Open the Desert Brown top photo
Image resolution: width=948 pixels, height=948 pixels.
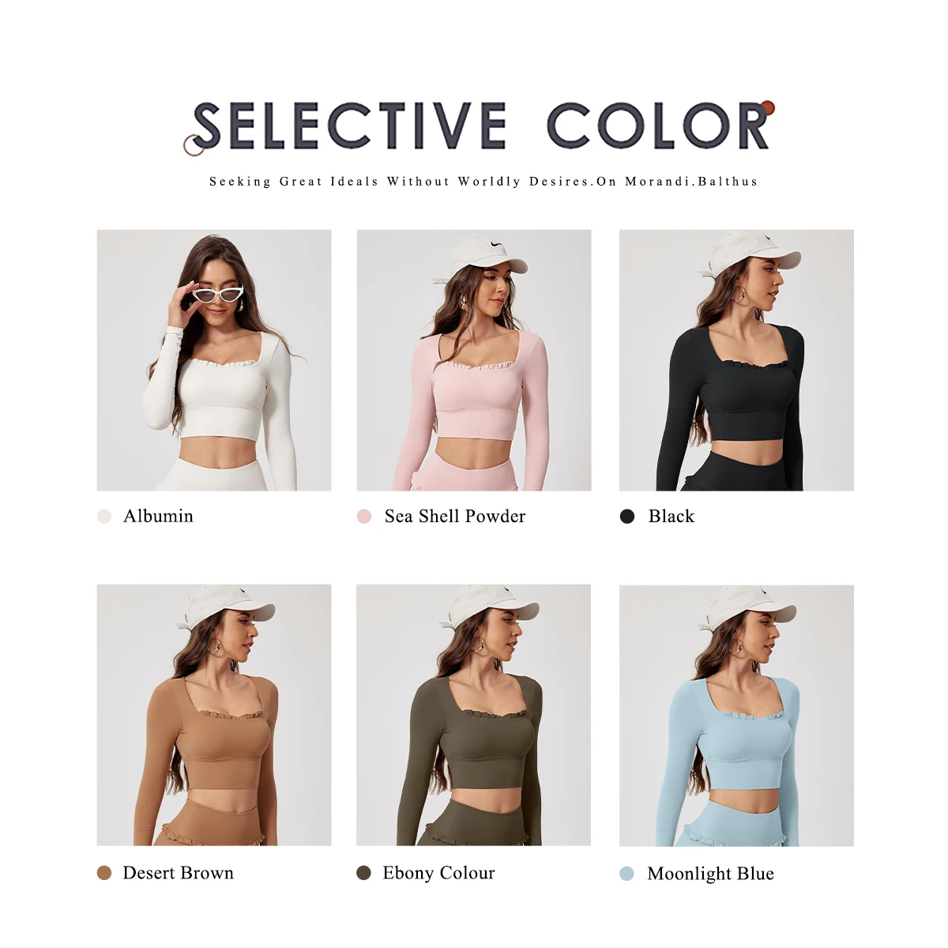(x=214, y=715)
